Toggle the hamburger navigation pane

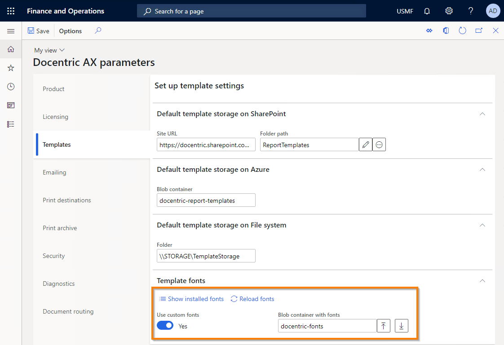tap(11, 31)
